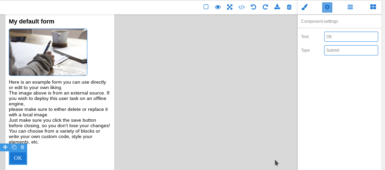Open the Type dropdown showing Submit
385x170 pixels.
351,50
